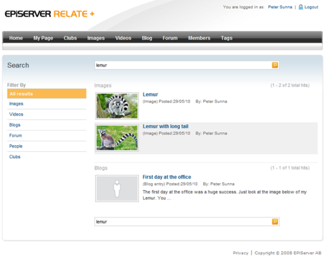Click the top search magnifier icon
This screenshot has height=258, width=326.
(x=275, y=65)
